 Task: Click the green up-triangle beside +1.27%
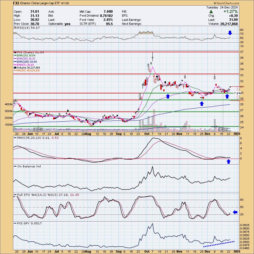(211, 12)
